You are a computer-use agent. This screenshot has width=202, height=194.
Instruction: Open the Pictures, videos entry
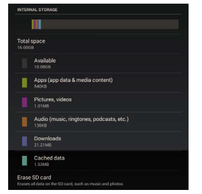point(98,102)
